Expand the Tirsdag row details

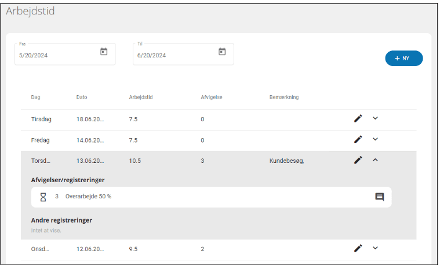375,118
